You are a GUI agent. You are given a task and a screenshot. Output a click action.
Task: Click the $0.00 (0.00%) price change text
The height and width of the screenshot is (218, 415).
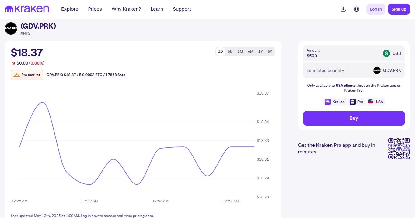[30, 63]
